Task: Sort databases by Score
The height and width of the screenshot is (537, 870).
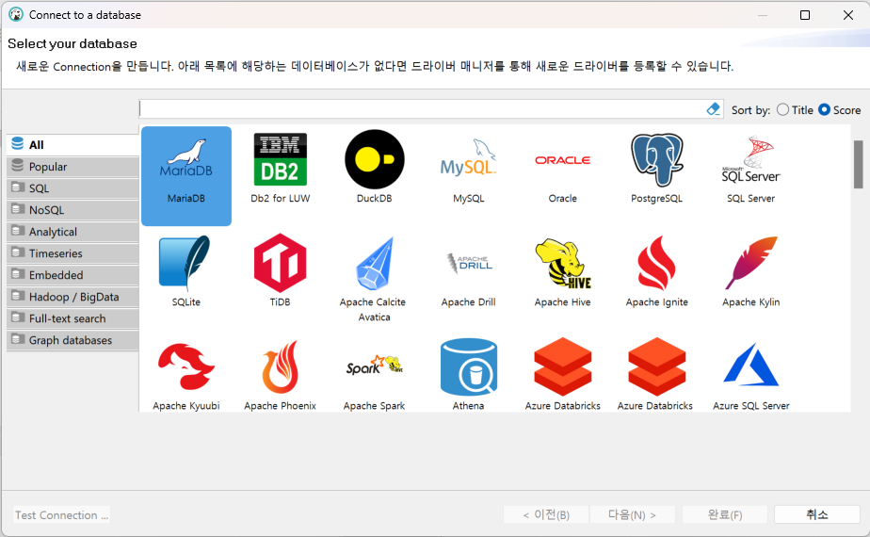Action: pos(840,110)
